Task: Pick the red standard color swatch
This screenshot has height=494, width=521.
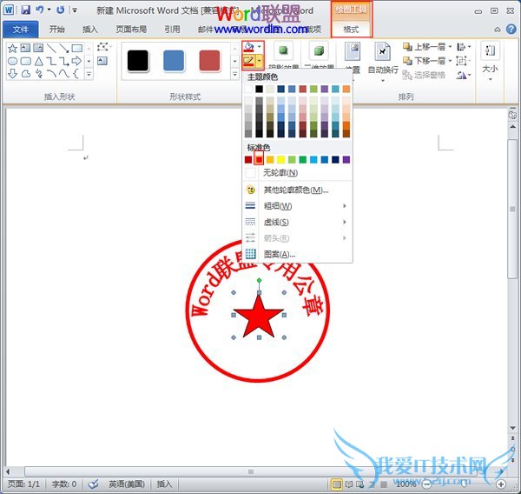Action: point(259,160)
